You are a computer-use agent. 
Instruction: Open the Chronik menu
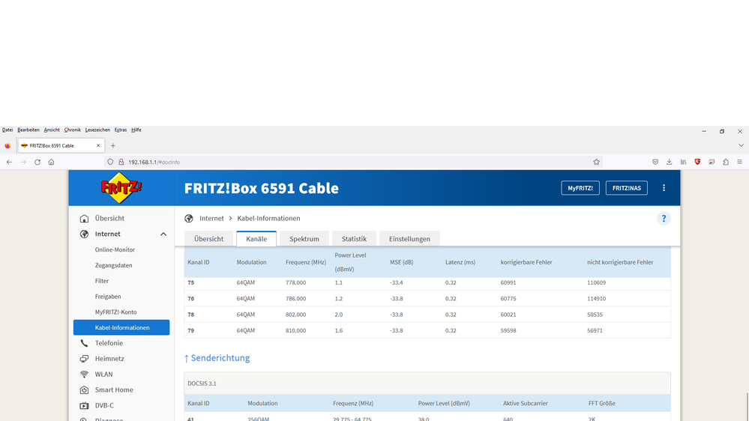(x=73, y=130)
